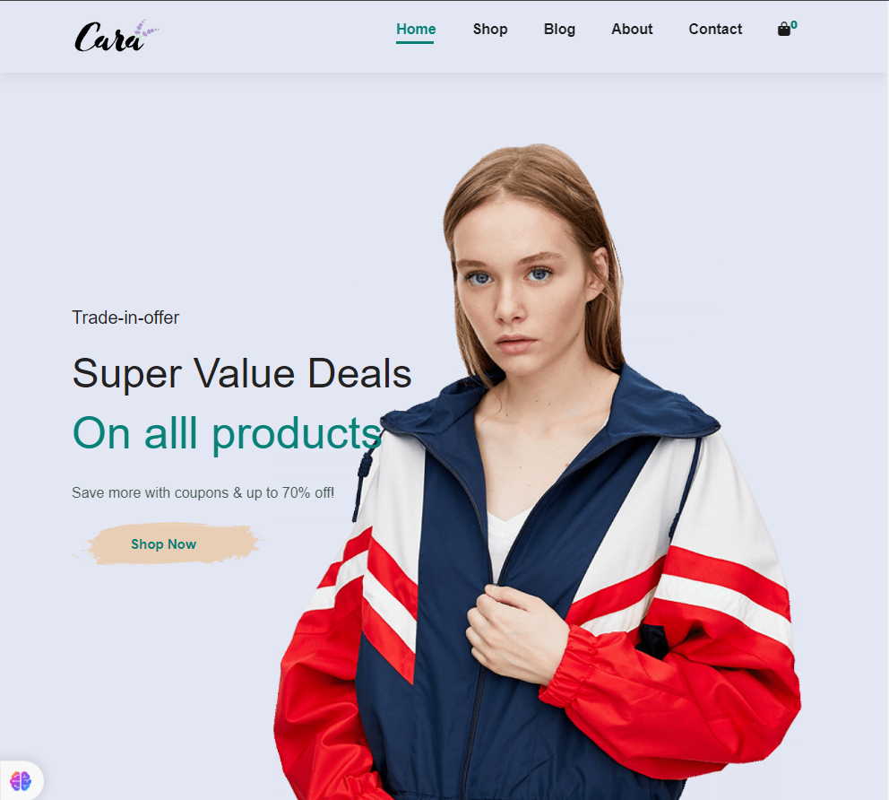The height and width of the screenshot is (800, 889).
Task: Open the shopping bag cart icon
Action: (783, 30)
